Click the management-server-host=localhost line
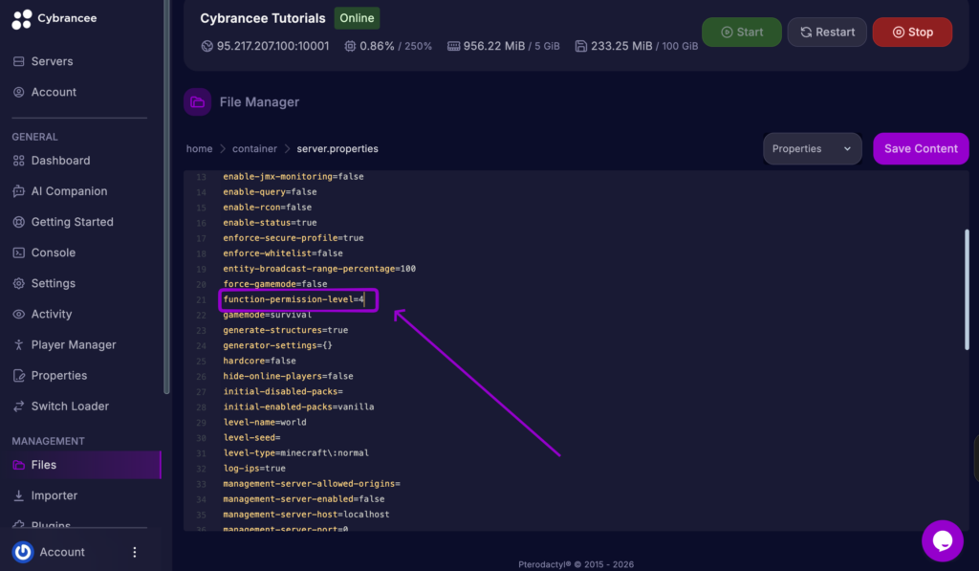The height and width of the screenshot is (571, 979). point(306,515)
